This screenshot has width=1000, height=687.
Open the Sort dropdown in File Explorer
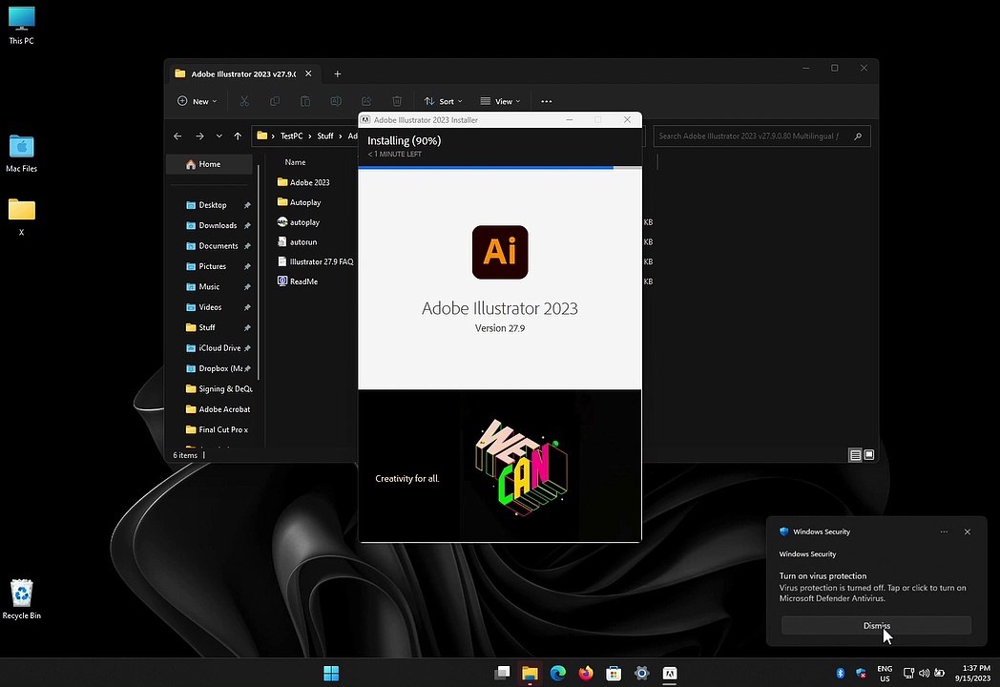click(444, 101)
